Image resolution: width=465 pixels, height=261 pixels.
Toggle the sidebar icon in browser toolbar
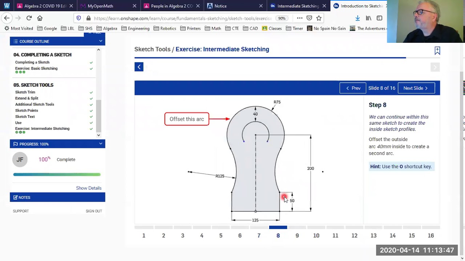pyautogui.click(x=379, y=18)
